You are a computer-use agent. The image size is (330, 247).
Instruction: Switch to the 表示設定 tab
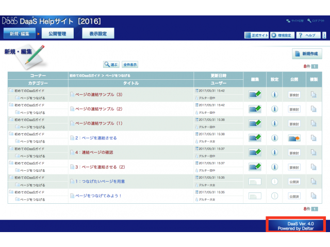(98, 33)
